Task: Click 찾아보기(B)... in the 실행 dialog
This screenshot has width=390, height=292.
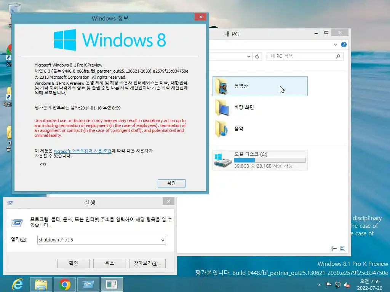Action: coord(147,263)
